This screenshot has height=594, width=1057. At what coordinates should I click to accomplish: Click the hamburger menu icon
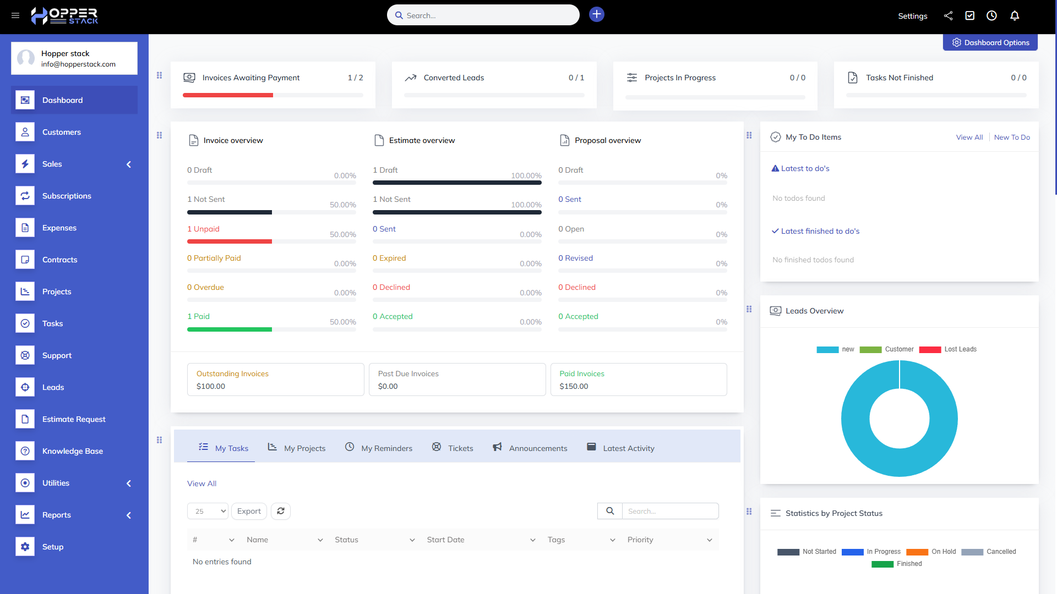point(15,15)
